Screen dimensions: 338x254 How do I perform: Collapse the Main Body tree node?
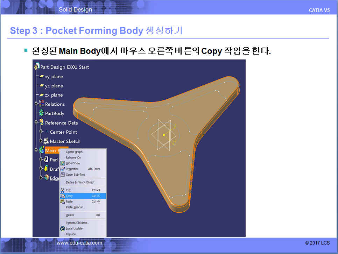click(x=36, y=150)
